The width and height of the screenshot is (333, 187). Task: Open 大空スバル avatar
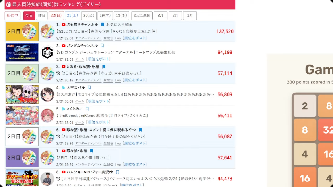coord(47,95)
